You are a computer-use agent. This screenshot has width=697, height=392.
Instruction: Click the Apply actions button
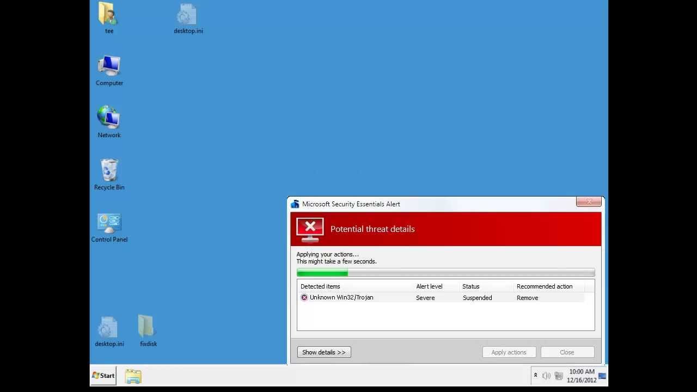point(509,352)
